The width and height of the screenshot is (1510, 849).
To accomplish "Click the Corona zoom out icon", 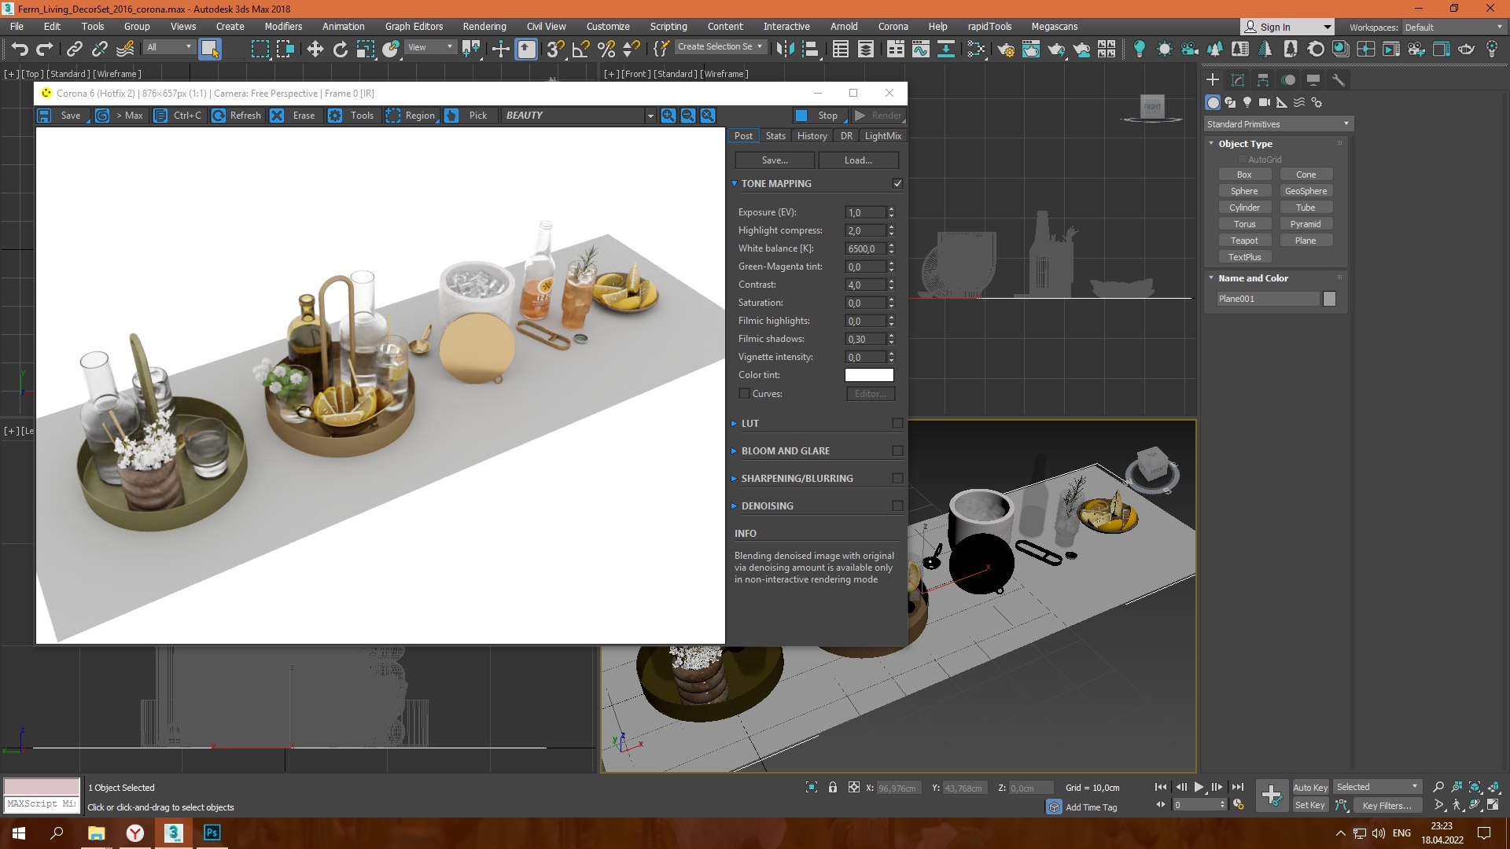I will [688, 116].
